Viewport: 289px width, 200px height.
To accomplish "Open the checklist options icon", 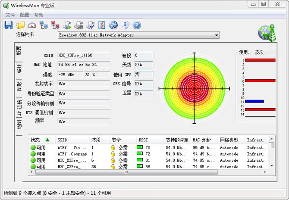I will pos(102,25).
